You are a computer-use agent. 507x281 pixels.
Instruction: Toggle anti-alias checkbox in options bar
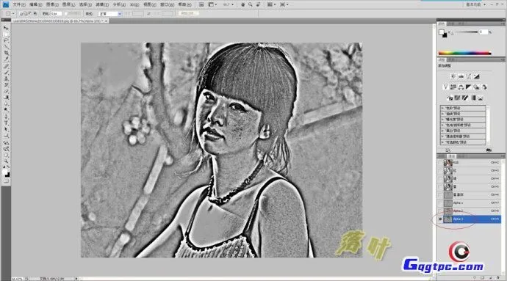pyautogui.click(x=66, y=13)
